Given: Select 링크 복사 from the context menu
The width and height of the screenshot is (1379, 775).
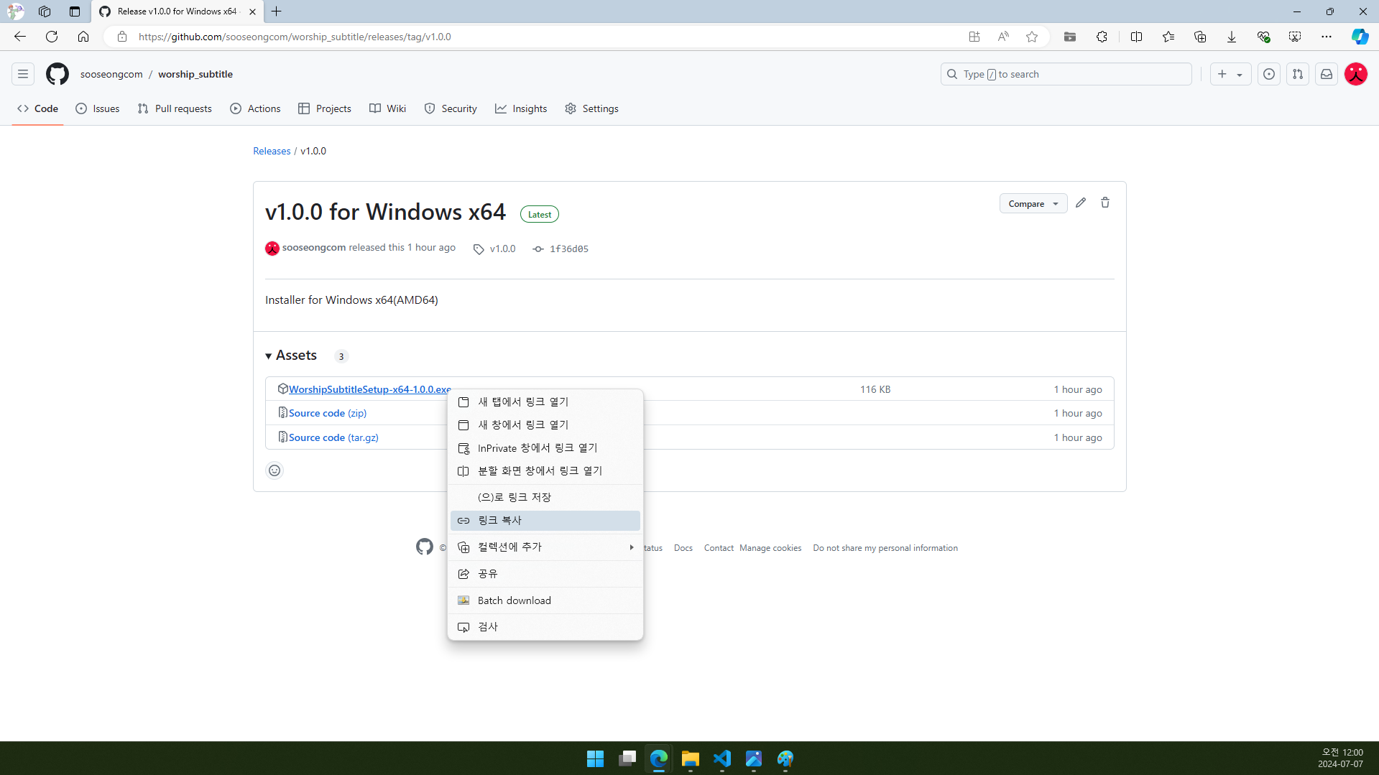Looking at the screenshot, I should pos(545,521).
